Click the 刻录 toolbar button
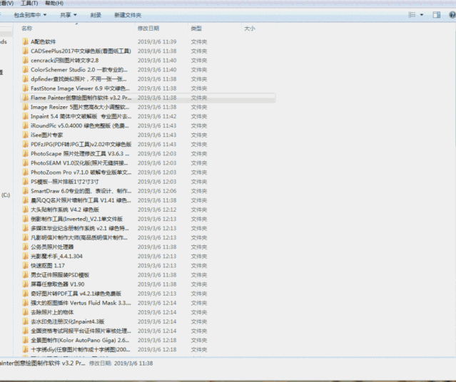 coord(96,15)
